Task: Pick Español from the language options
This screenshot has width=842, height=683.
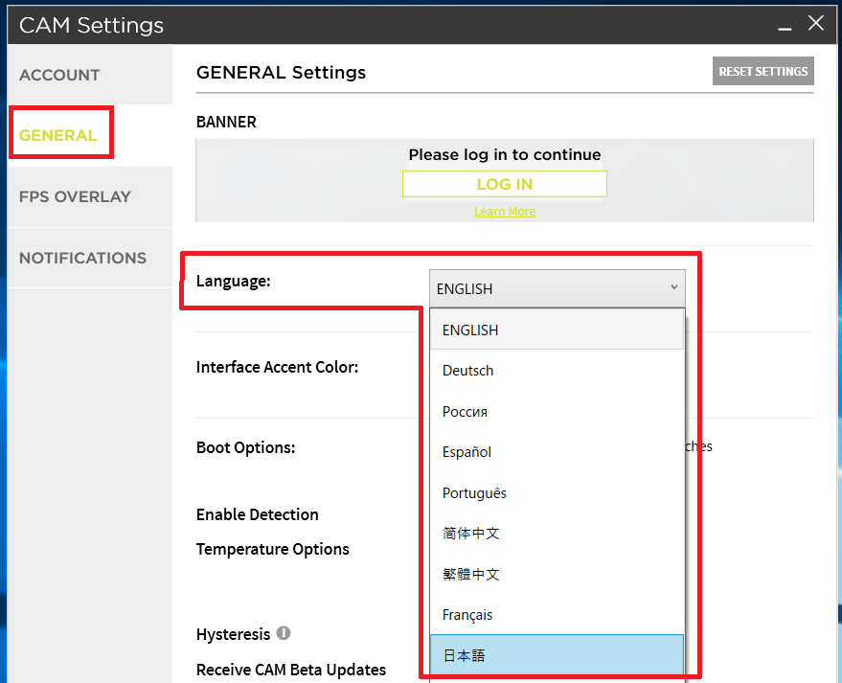Action: click(x=557, y=452)
